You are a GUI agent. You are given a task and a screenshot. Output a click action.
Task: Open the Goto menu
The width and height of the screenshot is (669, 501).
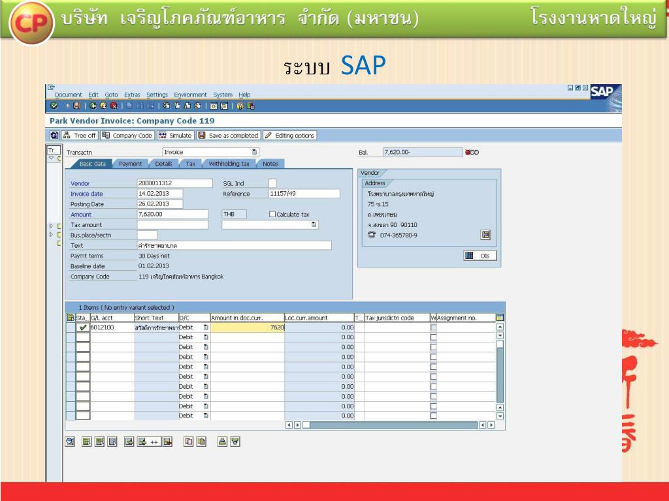[111, 95]
